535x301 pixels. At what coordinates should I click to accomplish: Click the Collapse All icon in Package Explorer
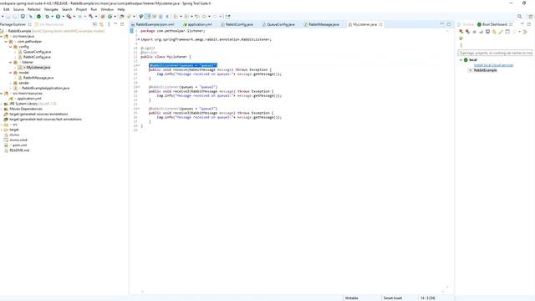click(94, 24)
